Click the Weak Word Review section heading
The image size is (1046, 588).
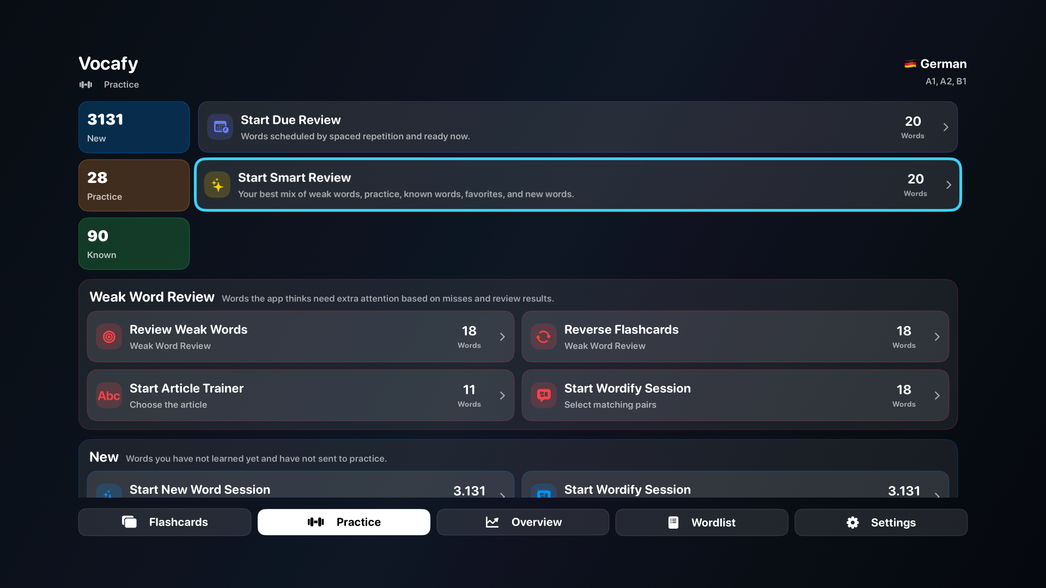click(x=152, y=297)
